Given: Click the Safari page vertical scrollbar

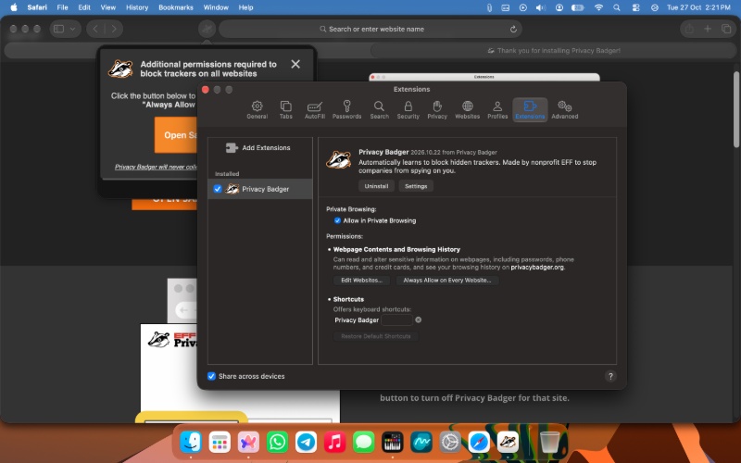Looking at the screenshot, I should click(x=736, y=109).
